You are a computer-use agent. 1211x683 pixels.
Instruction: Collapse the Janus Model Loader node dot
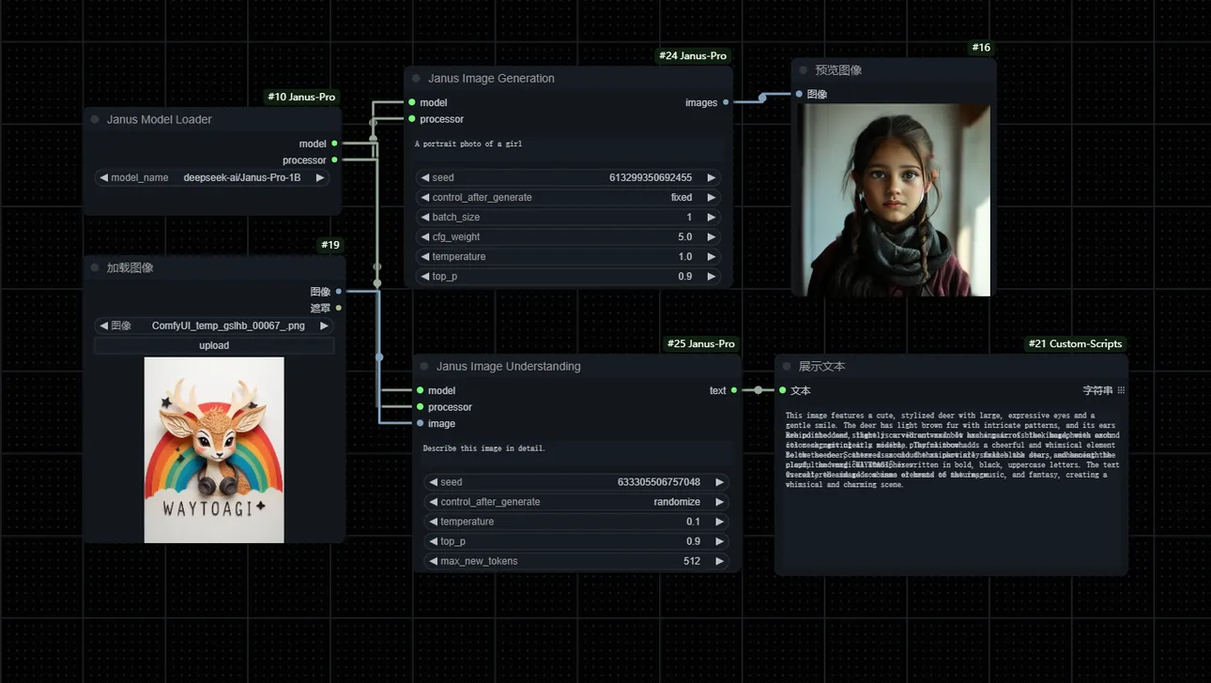click(x=95, y=120)
